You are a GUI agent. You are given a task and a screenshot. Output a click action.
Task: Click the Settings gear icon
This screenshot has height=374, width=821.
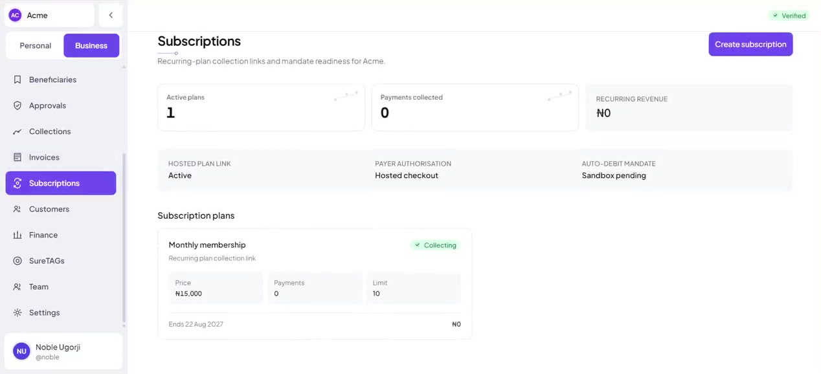[17, 313]
